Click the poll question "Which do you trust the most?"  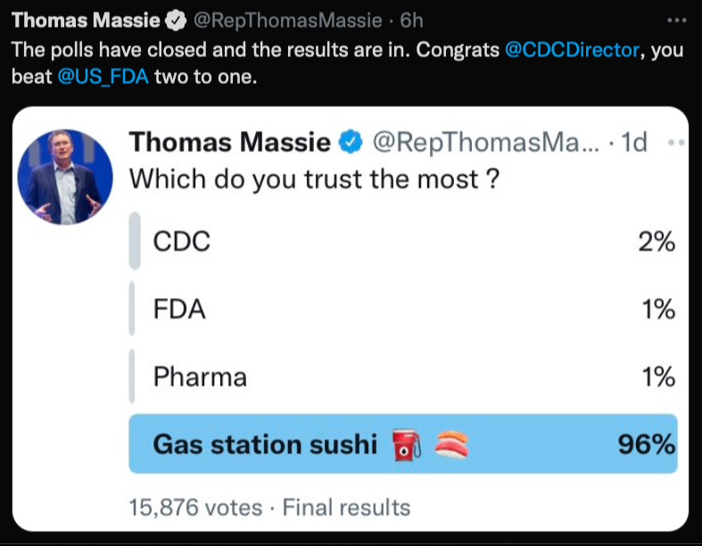(x=313, y=178)
